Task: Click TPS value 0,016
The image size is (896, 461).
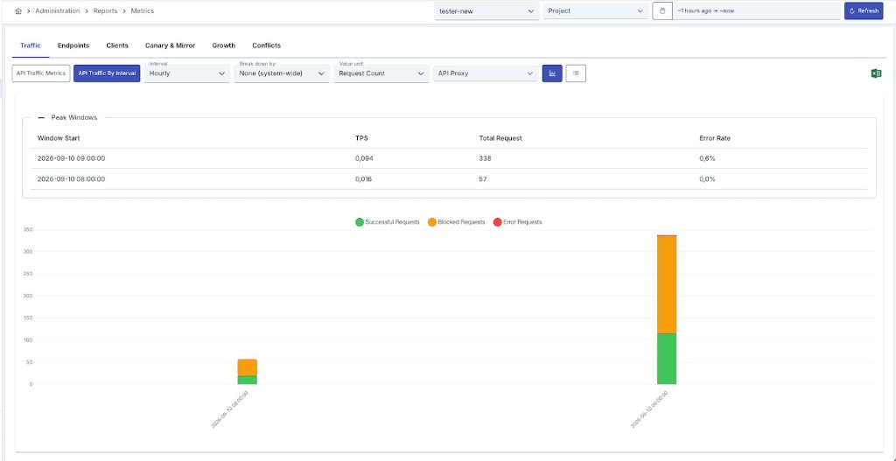Action: [x=364, y=178]
